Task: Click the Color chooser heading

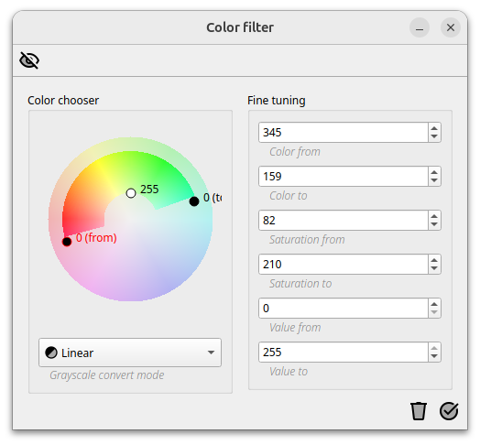Action: pyautogui.click(x=63, y=101)
